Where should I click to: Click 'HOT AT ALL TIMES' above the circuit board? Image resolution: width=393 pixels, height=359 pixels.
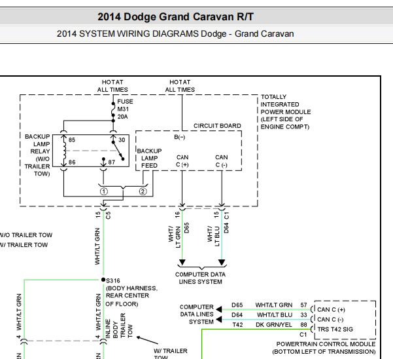(180, 86)
